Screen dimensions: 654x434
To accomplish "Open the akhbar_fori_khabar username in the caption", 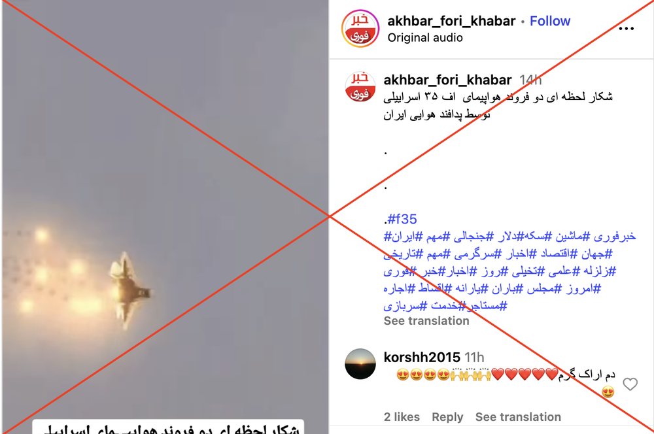I will [x=447, y=80].
